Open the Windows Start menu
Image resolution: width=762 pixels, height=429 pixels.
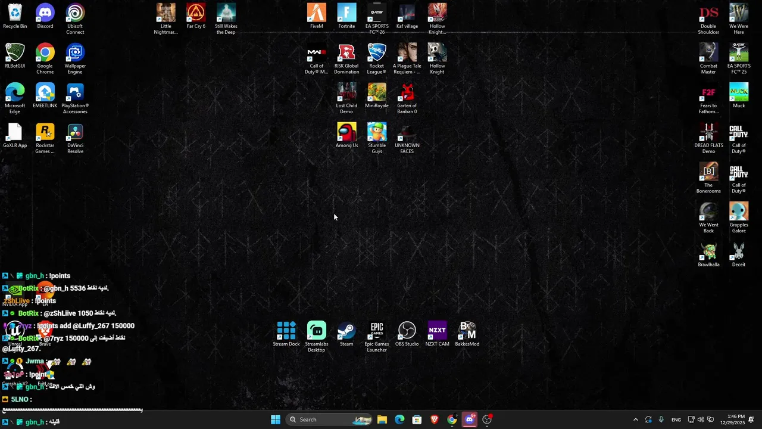(x=276, y=419)
